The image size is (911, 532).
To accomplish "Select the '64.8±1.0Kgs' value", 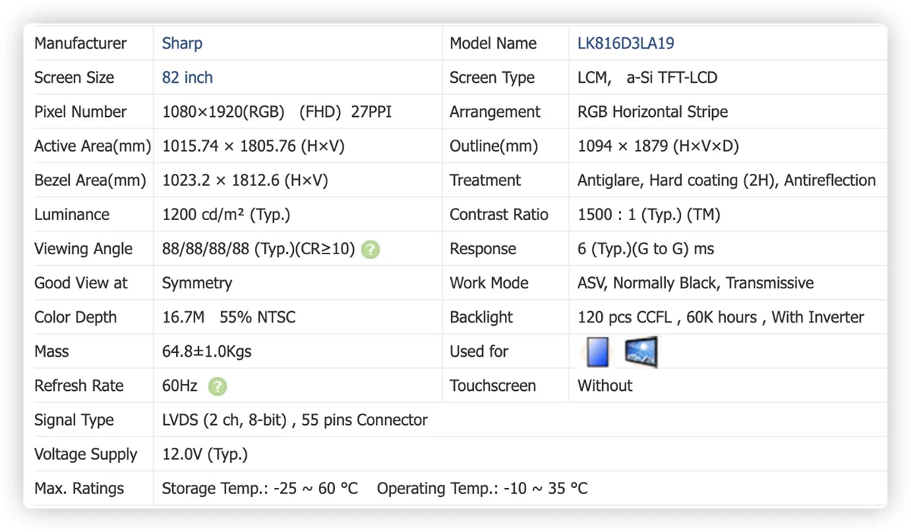I will pos(207,351).
